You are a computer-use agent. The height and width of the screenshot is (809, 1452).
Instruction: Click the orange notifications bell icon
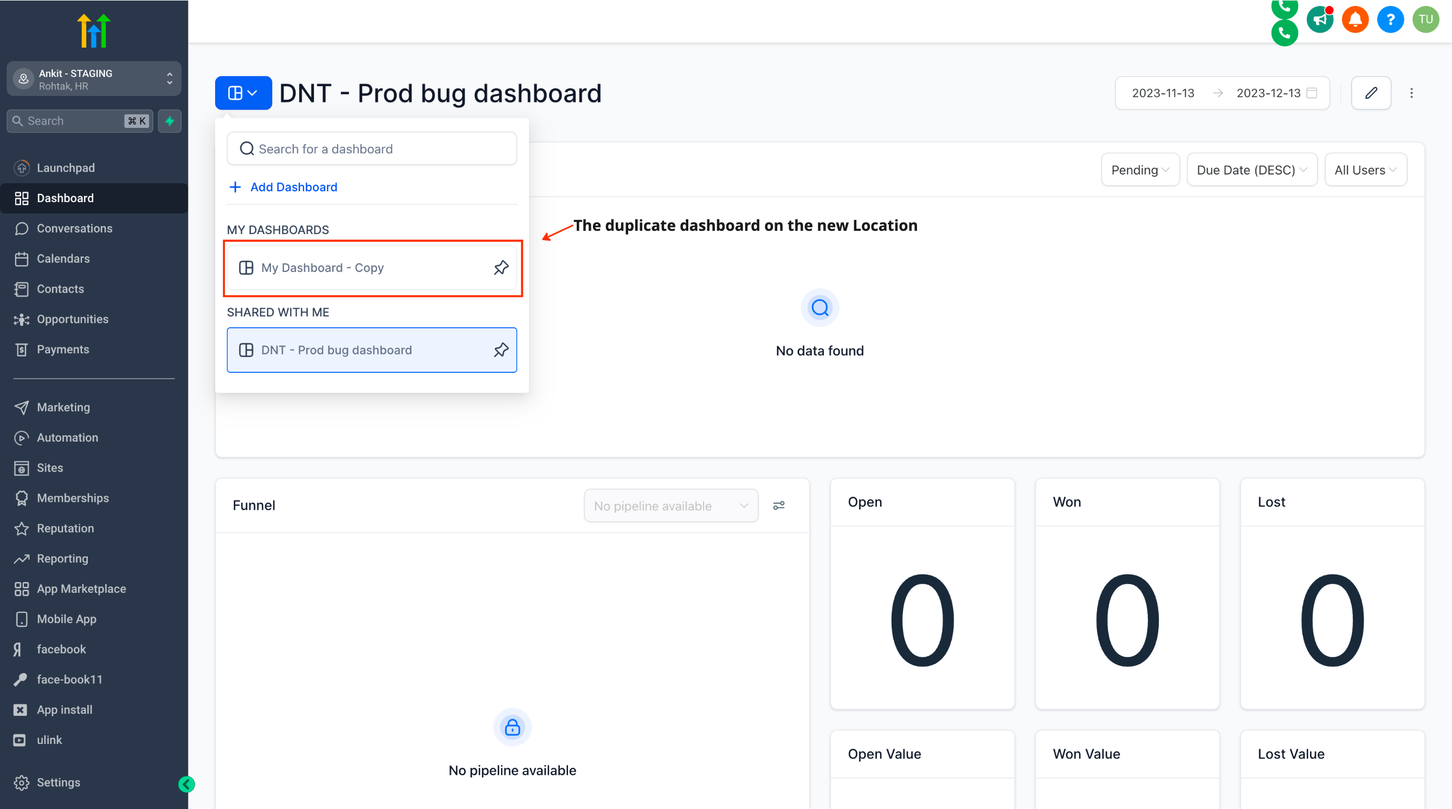[1355, 20]
